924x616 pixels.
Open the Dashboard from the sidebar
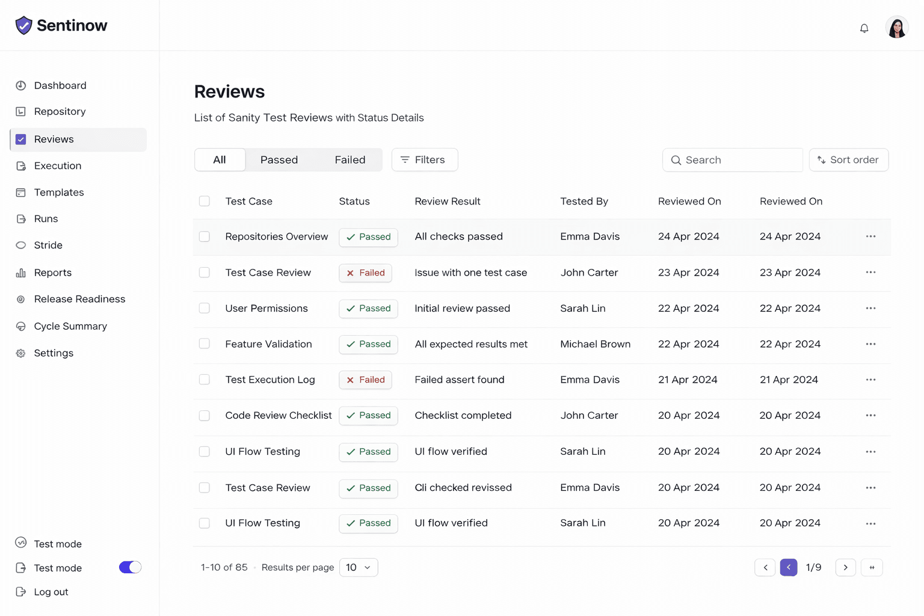tap(58, 85)
